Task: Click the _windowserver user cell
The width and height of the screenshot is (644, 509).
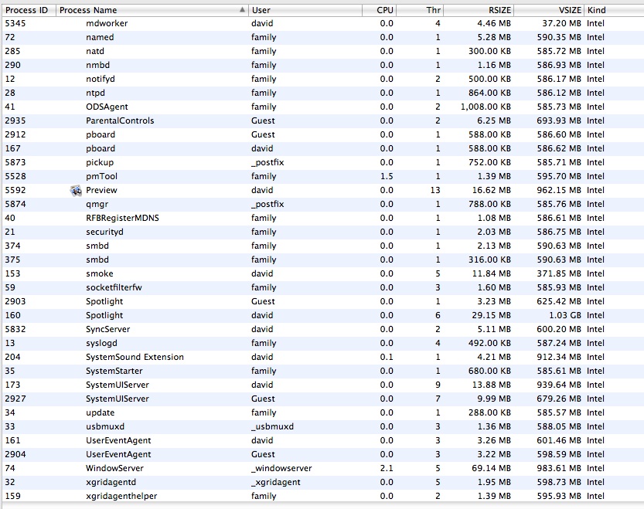Action: [281, 468]
